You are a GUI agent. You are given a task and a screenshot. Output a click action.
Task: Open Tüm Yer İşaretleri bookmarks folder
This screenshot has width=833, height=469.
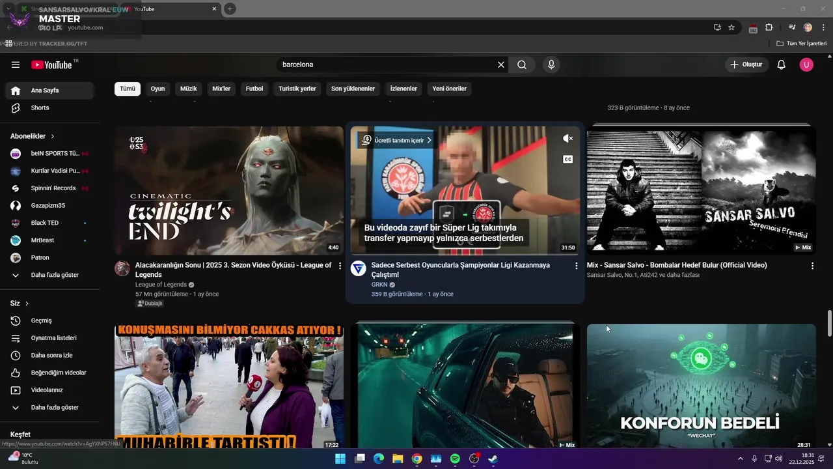[801, 44]
